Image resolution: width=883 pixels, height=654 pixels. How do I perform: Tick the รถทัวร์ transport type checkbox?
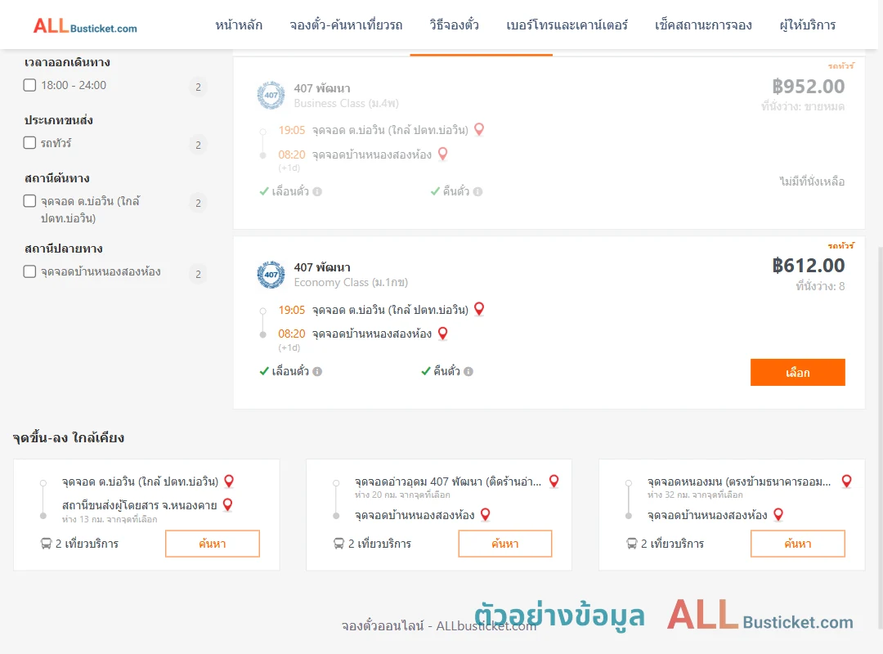click(30, 142)
